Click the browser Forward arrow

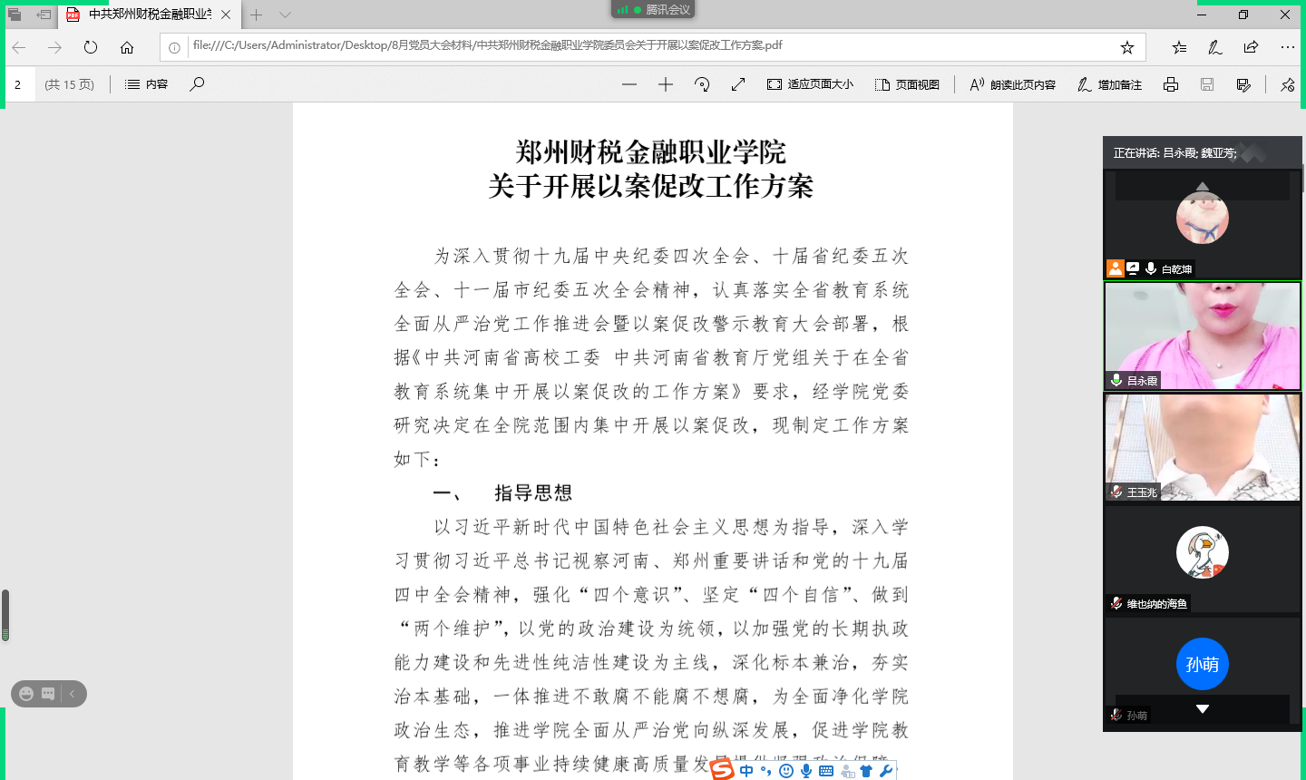tap(54, 47)
